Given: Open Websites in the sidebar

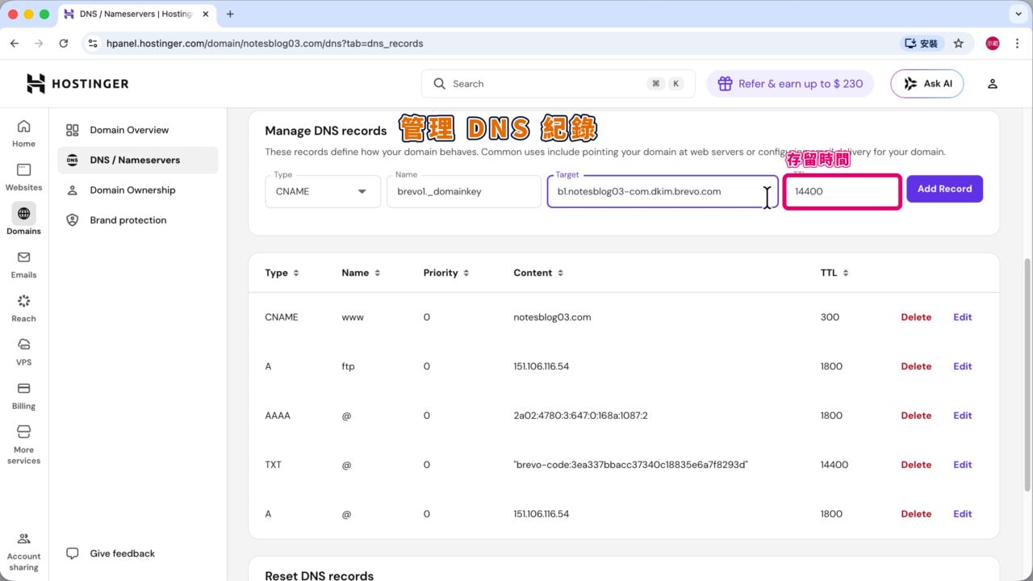Looking at the screenshot, I should [23, 177].
